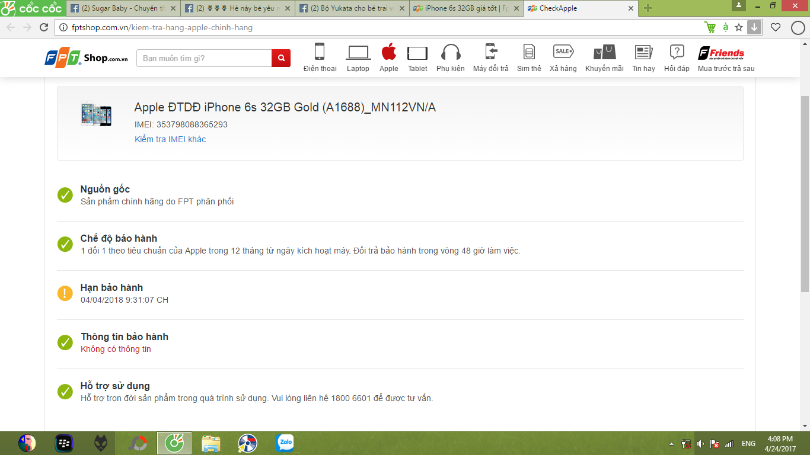
Task: Click the browser back arrow
Action: 11,27
